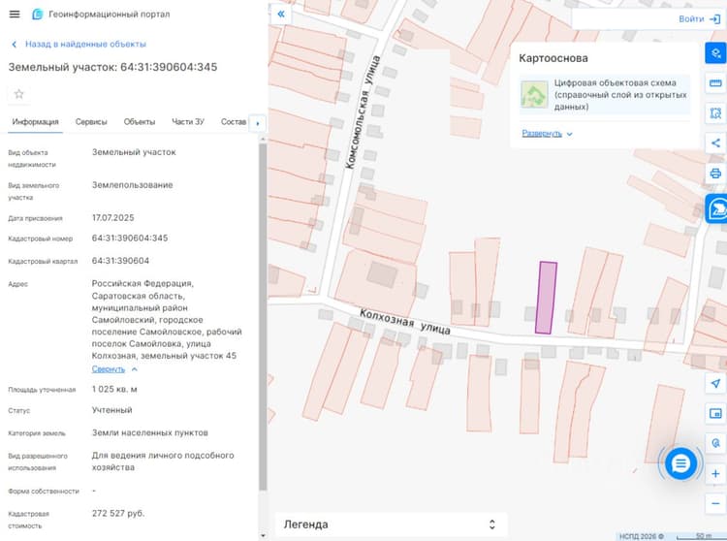The width and height of the screenshot is (727, 541).
Task: Add the land plot to favorites (star)
Action: (19, 94)
